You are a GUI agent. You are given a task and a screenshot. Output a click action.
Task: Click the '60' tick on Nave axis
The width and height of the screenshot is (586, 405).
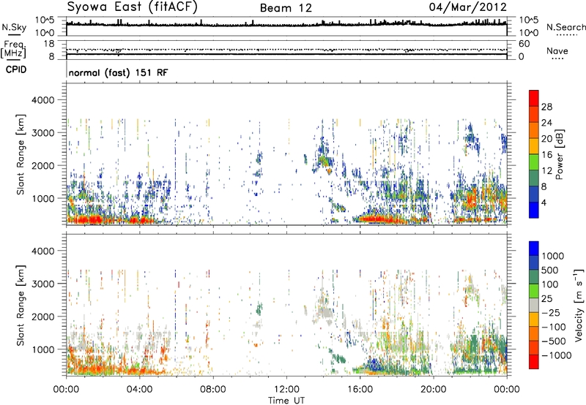[524, 44]
